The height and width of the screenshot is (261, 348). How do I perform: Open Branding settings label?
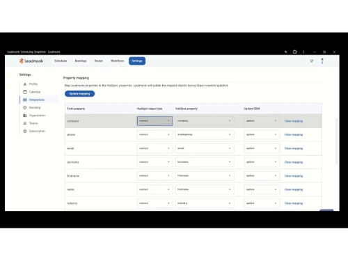tap(35, 108)
